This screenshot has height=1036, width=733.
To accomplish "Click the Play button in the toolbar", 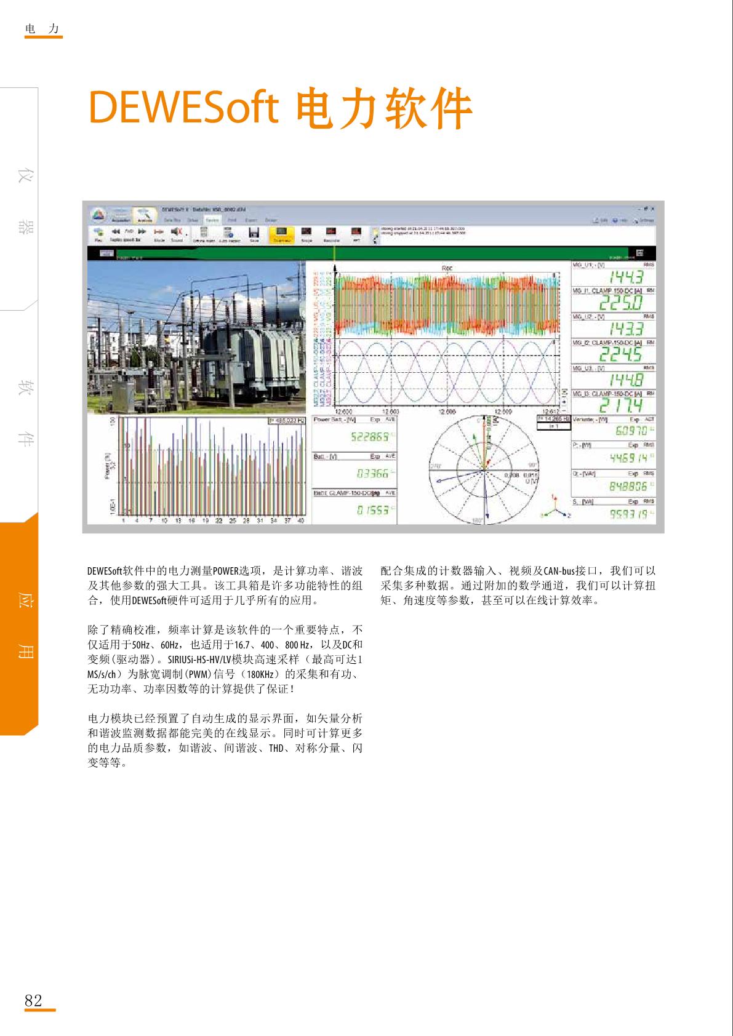I will tap(98, 234).
